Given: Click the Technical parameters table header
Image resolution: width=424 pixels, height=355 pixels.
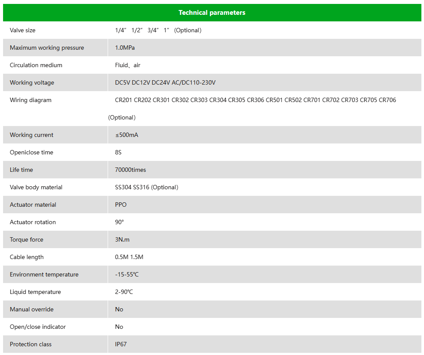Looking at the screenshot, I should [212, 13].
